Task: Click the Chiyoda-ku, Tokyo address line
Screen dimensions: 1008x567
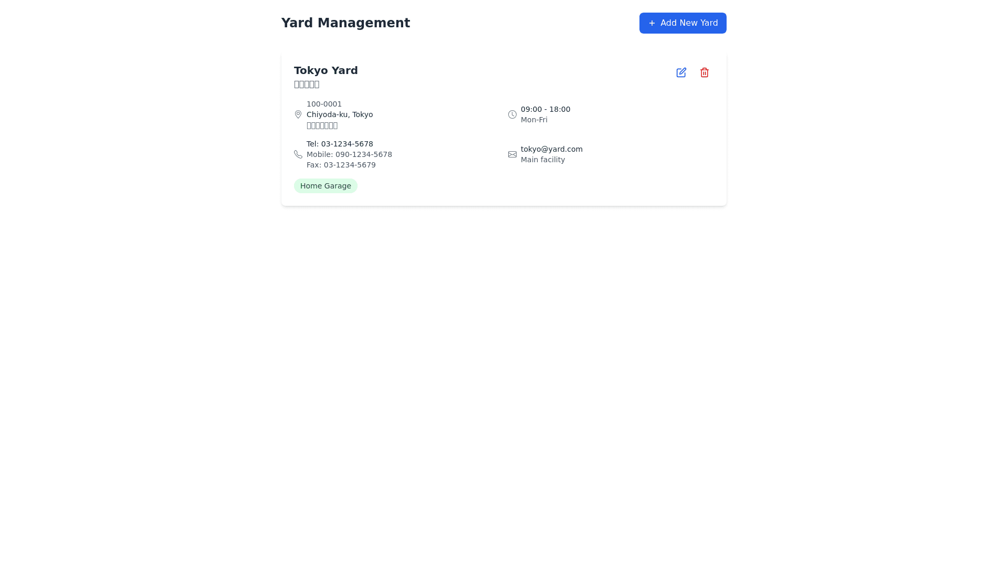Action: 339,114
